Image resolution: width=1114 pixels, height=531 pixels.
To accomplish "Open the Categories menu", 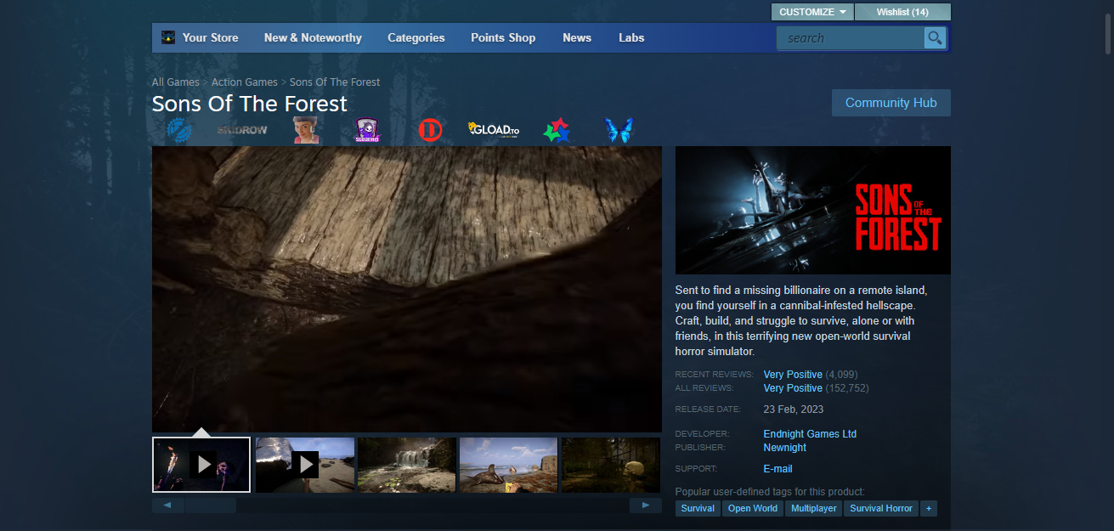I will coord(416,37).
